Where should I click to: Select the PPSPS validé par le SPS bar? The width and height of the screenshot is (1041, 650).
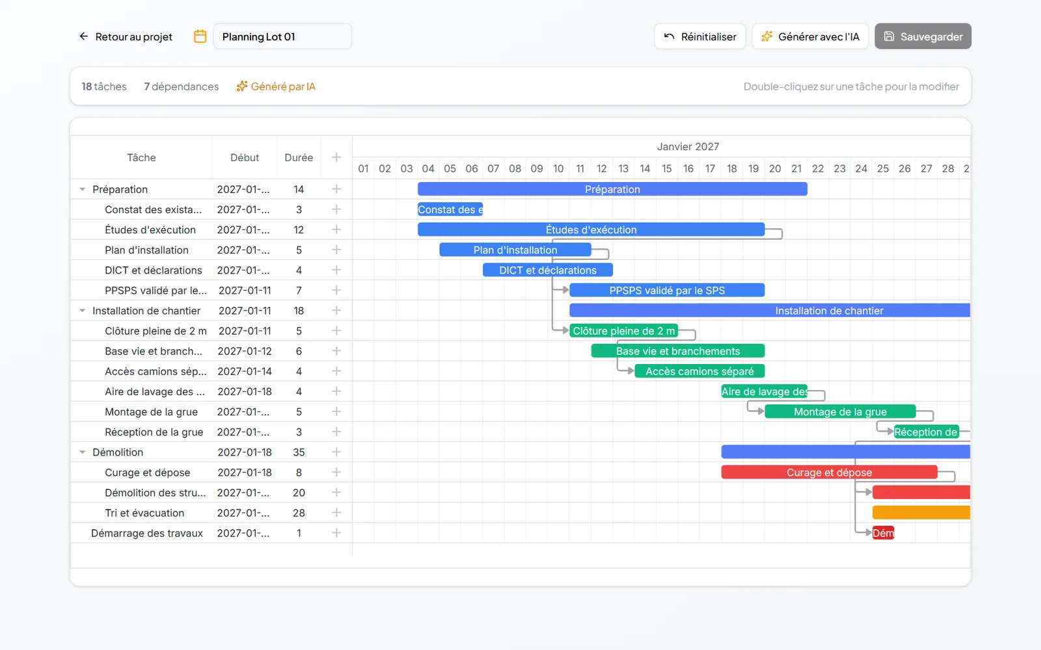pyautogui.click(x=667, y=290)
